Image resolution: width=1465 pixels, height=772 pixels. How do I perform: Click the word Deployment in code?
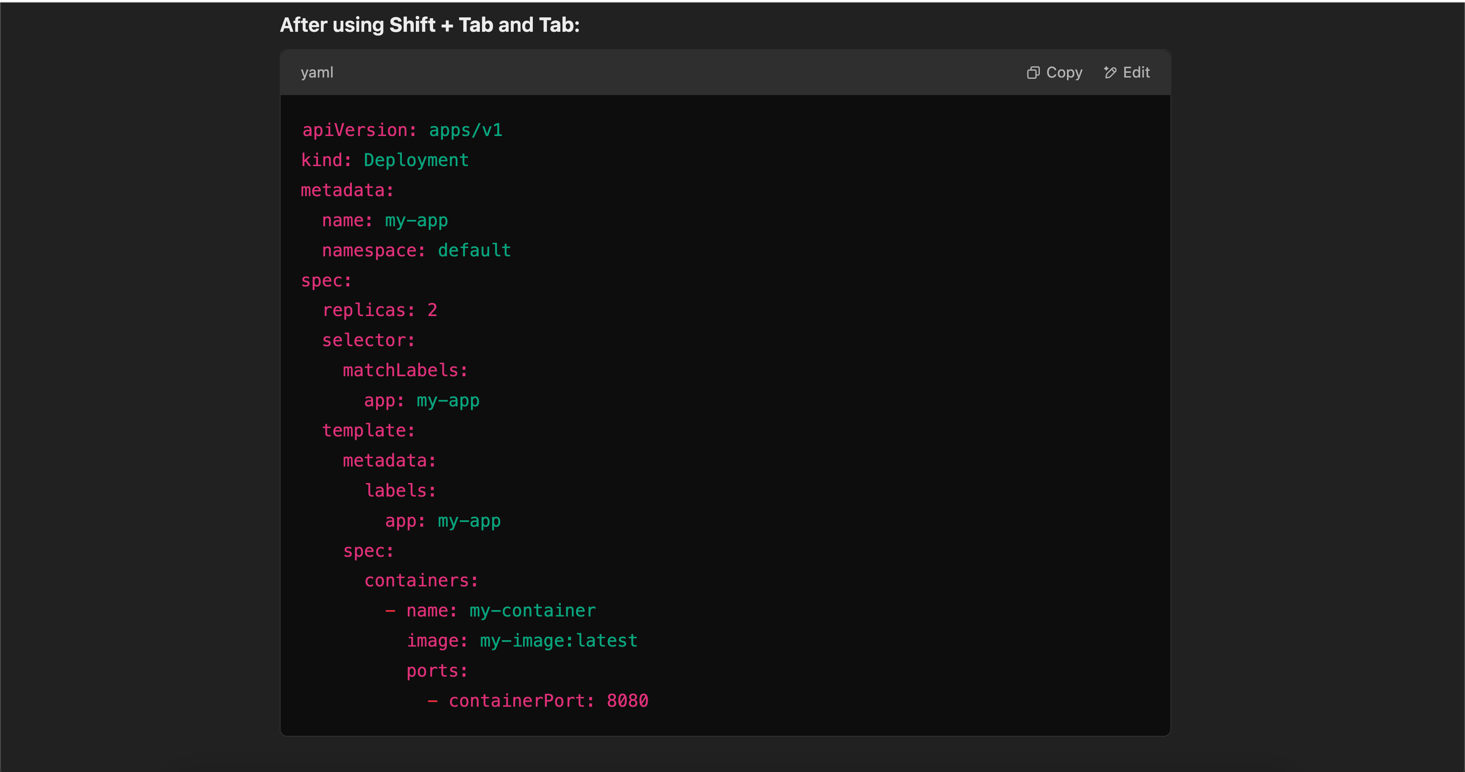416,160
